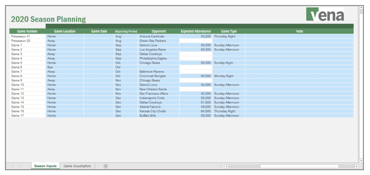
Task: Select the Game Number column header
Action: coord(27,31)
